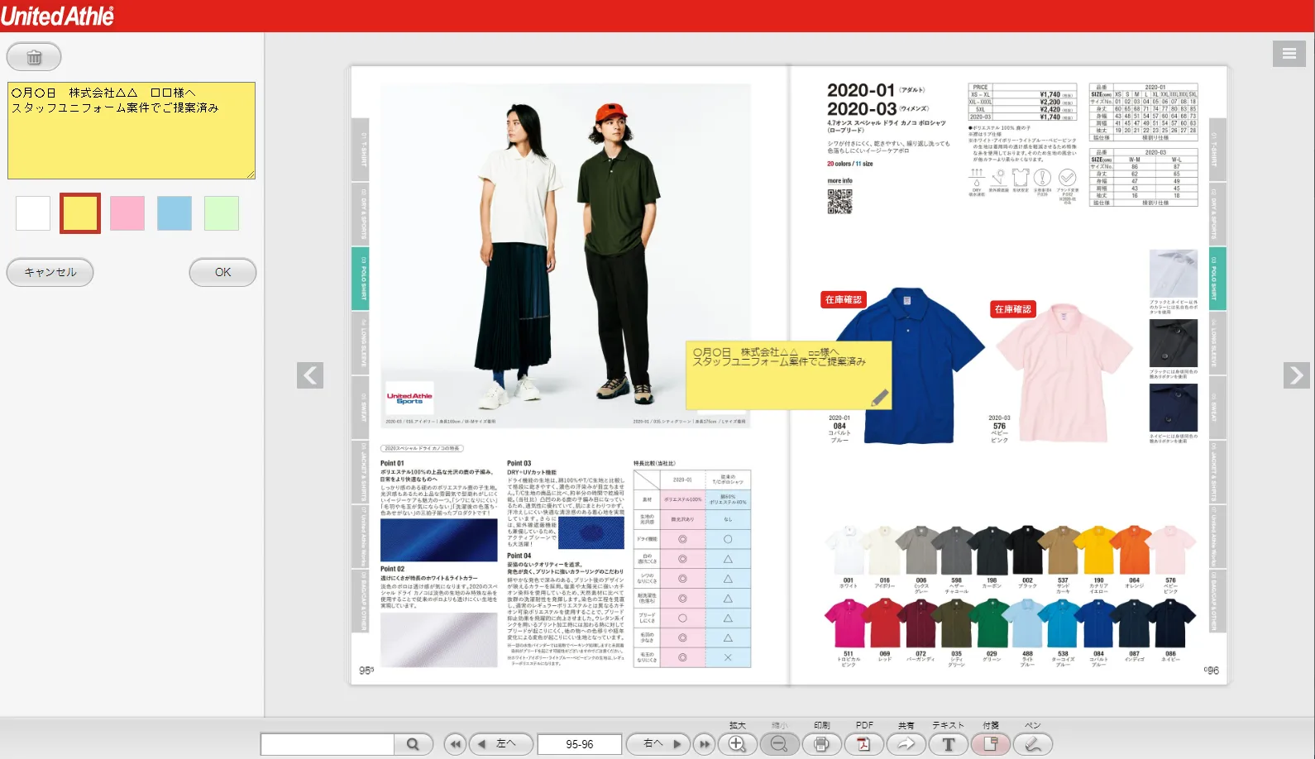Click the United Athle Sports logo on the photo

coord(409,399)
